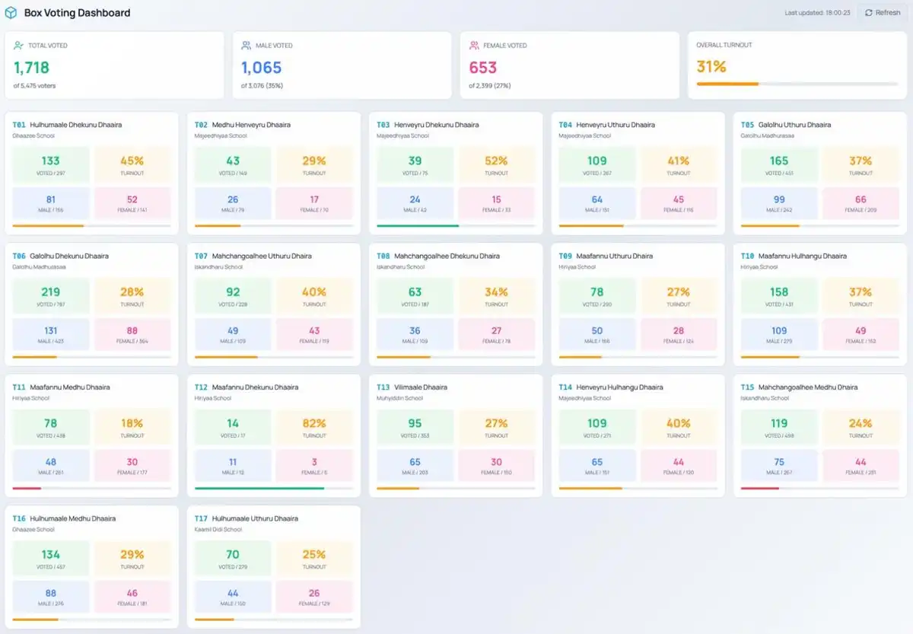Click the green progress bar in T03 card

point(418,225)
